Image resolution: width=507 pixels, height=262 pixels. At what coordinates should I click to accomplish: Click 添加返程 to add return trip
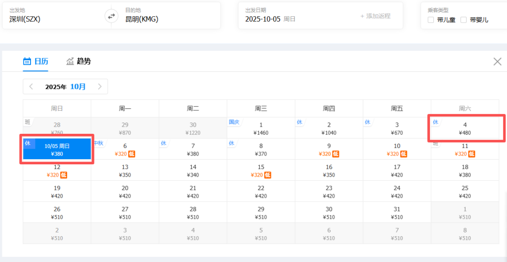375,16
